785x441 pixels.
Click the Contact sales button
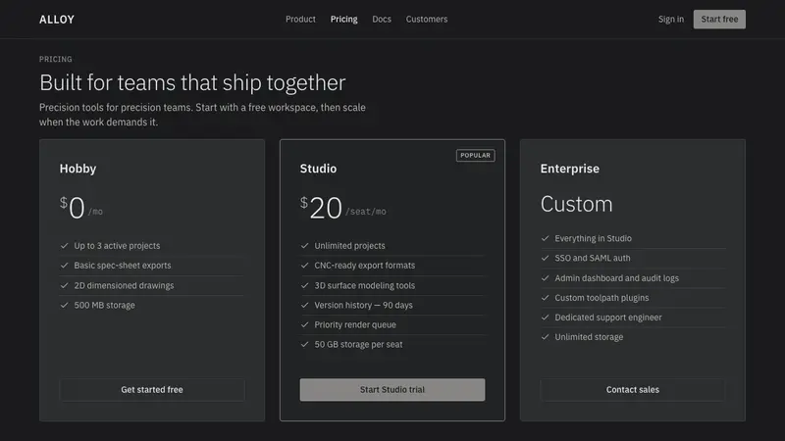(633, 389)
